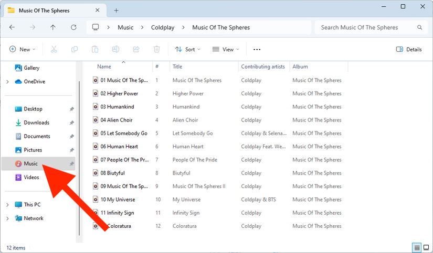Screen dimensions: 433x253
Task: Click Music Of The Spheres II title
Action: (x=199, y=186)
